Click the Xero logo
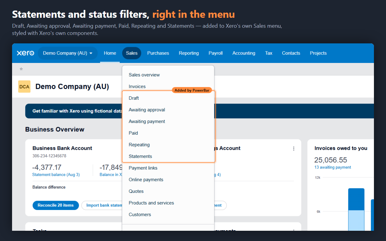The image size is (386, 241). click(x=25, y=53)
